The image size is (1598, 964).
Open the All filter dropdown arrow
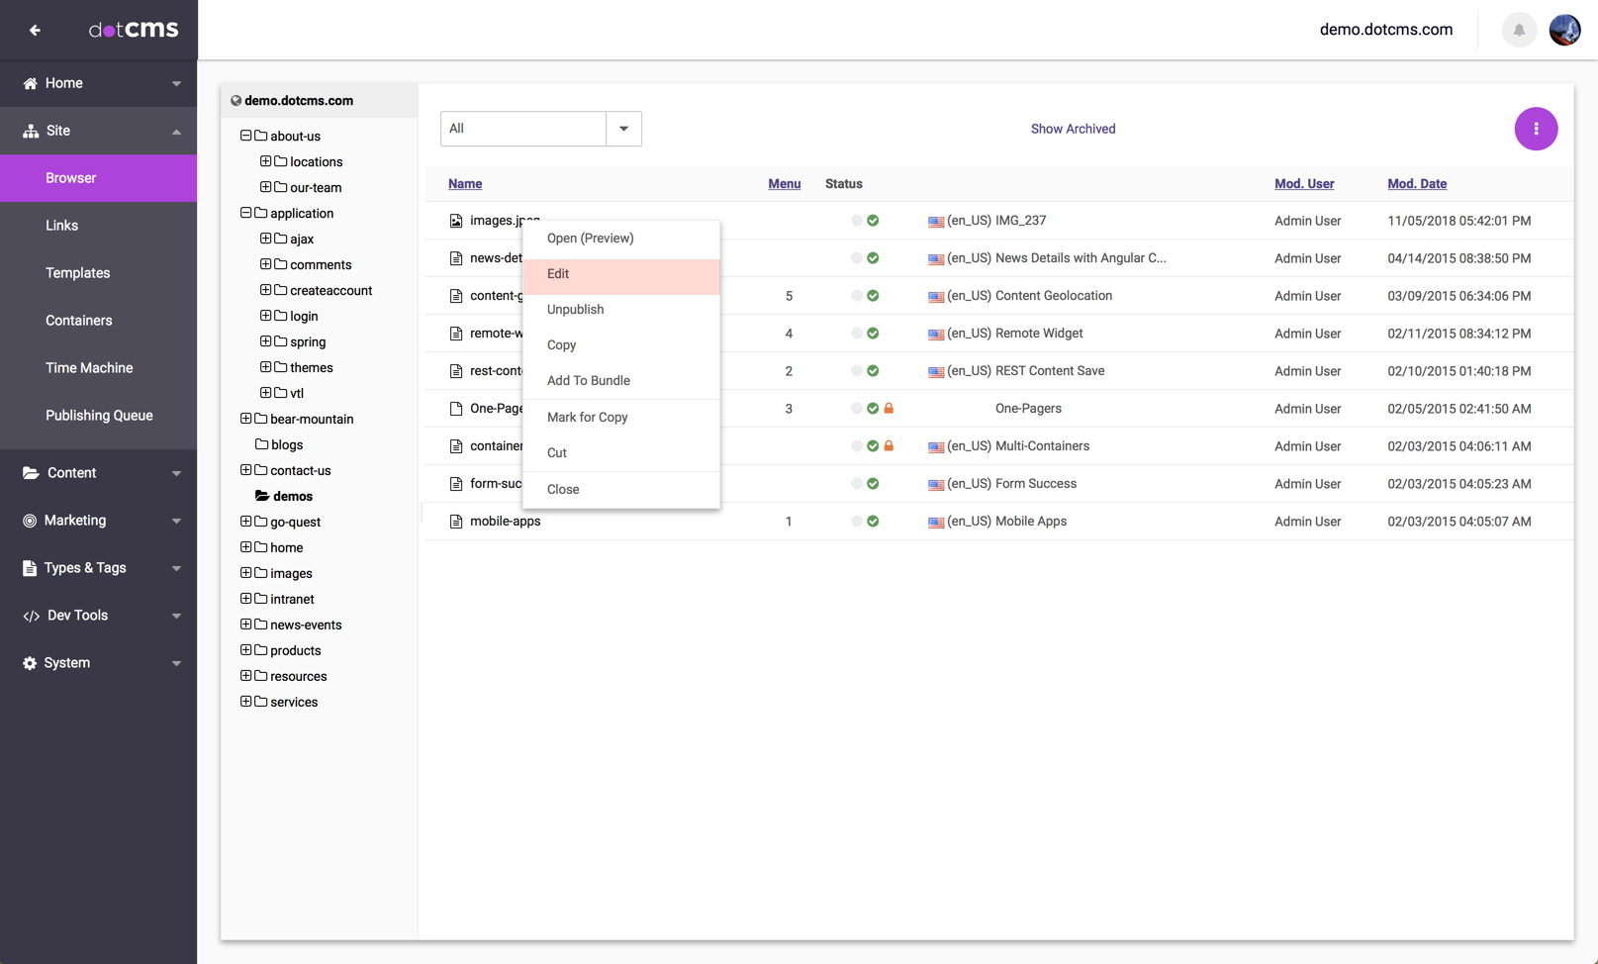[623, 129]
